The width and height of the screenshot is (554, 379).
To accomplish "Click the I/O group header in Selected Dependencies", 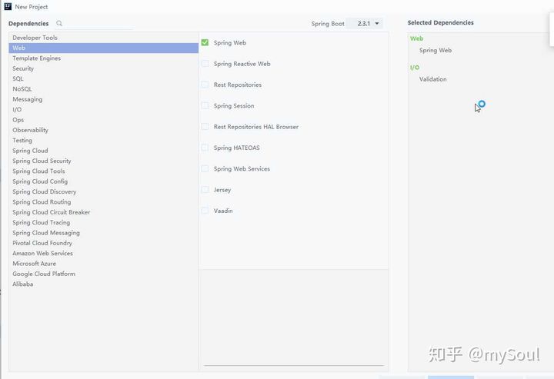I will click(415, 68).
